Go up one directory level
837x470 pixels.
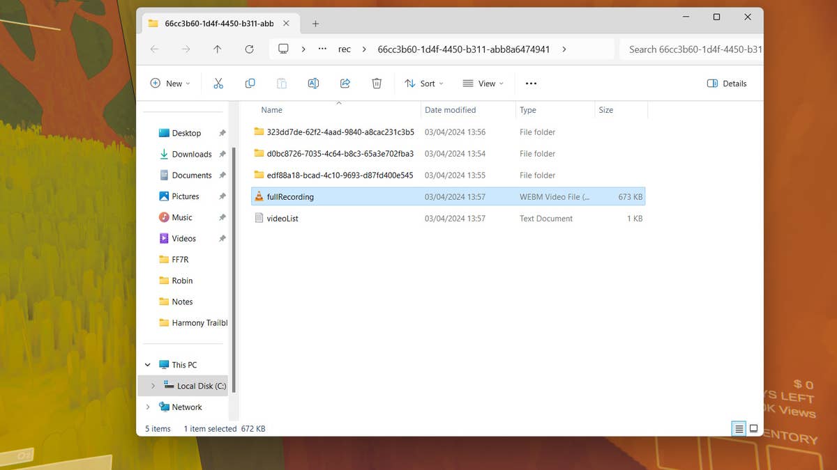point(218,49)
